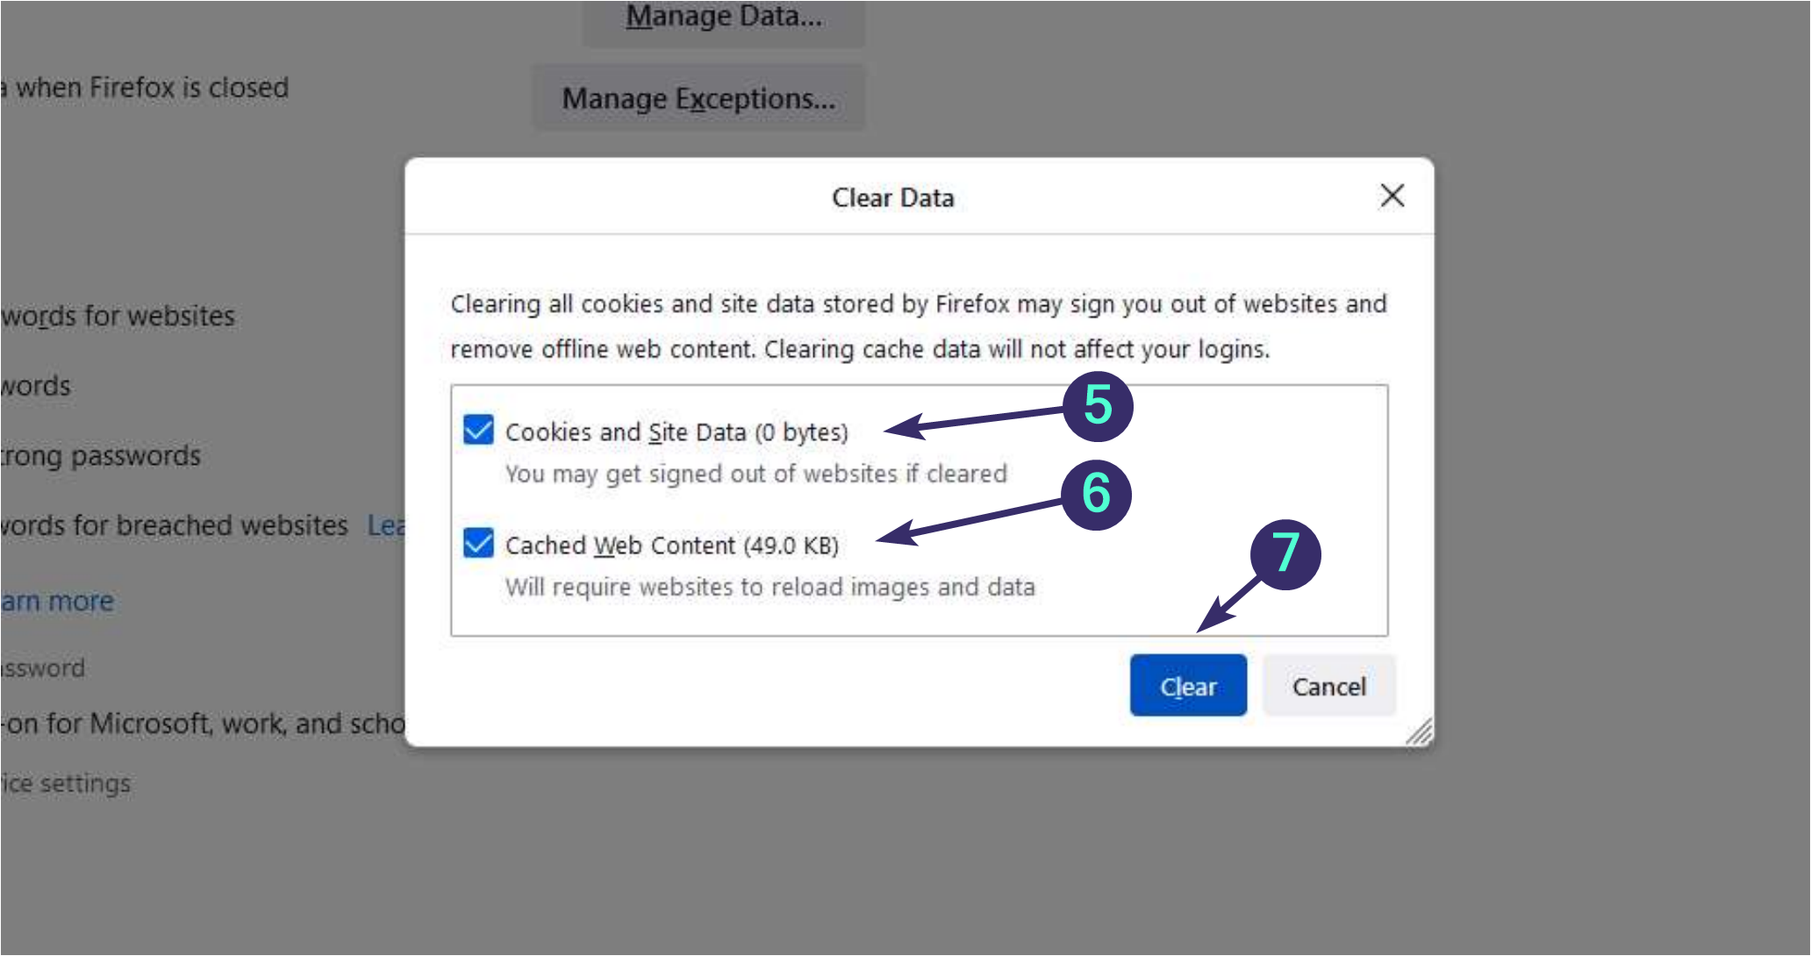1811x956 pixels.
Task: Click the Cached Web Content label text
Action: (671, 546)
